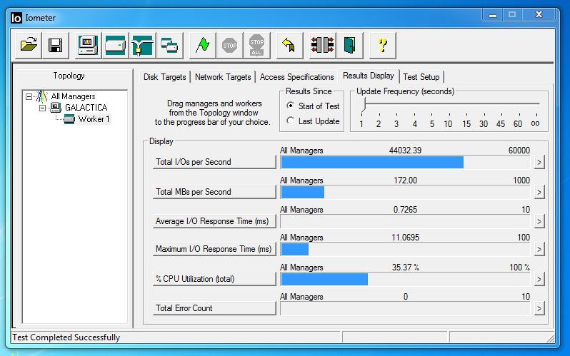Viewport: 570px width, 356px height.
Task: Click Maximum I/O Response Time (ms) button
Action: coord(214,249)
